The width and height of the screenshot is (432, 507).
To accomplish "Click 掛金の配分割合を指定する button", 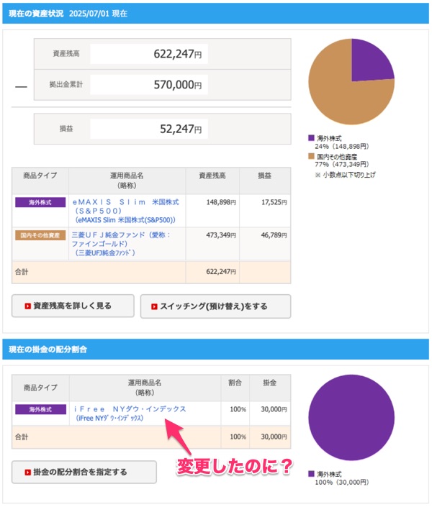I will (x=84, y=472).
